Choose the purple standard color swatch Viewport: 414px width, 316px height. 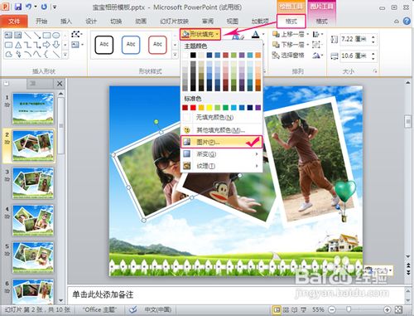tap(258, 108)
